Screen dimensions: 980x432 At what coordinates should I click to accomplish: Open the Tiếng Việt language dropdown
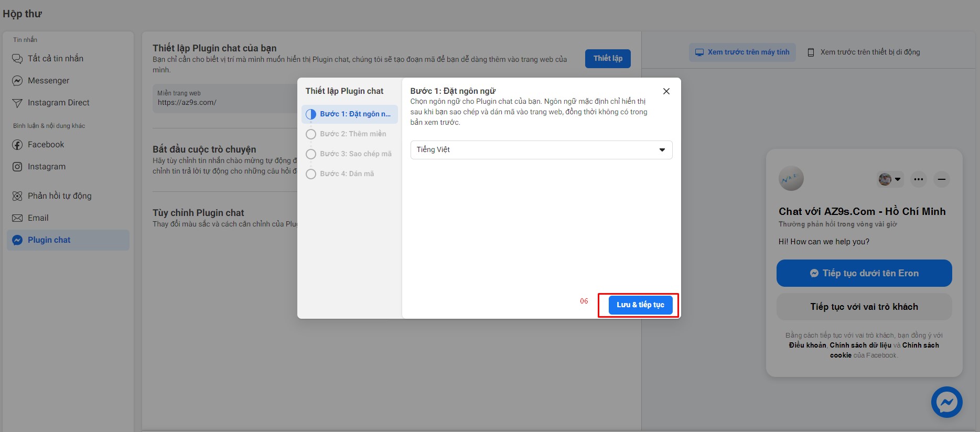(541, 150)
